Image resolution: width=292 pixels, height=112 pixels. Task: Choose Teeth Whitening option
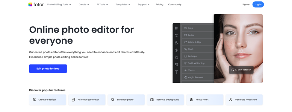tap(198, 63)
